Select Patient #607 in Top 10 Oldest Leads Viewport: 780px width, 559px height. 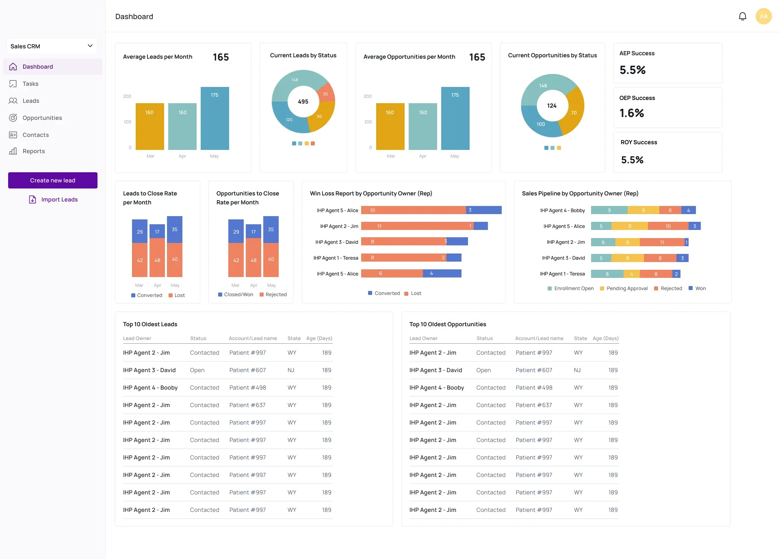[247, 370]
